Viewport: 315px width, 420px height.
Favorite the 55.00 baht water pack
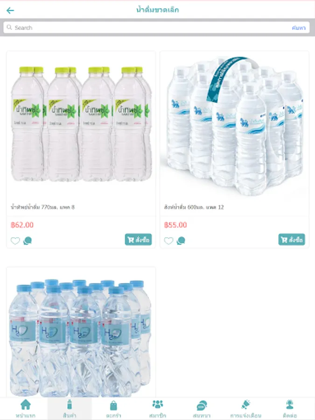click(168, 240)
